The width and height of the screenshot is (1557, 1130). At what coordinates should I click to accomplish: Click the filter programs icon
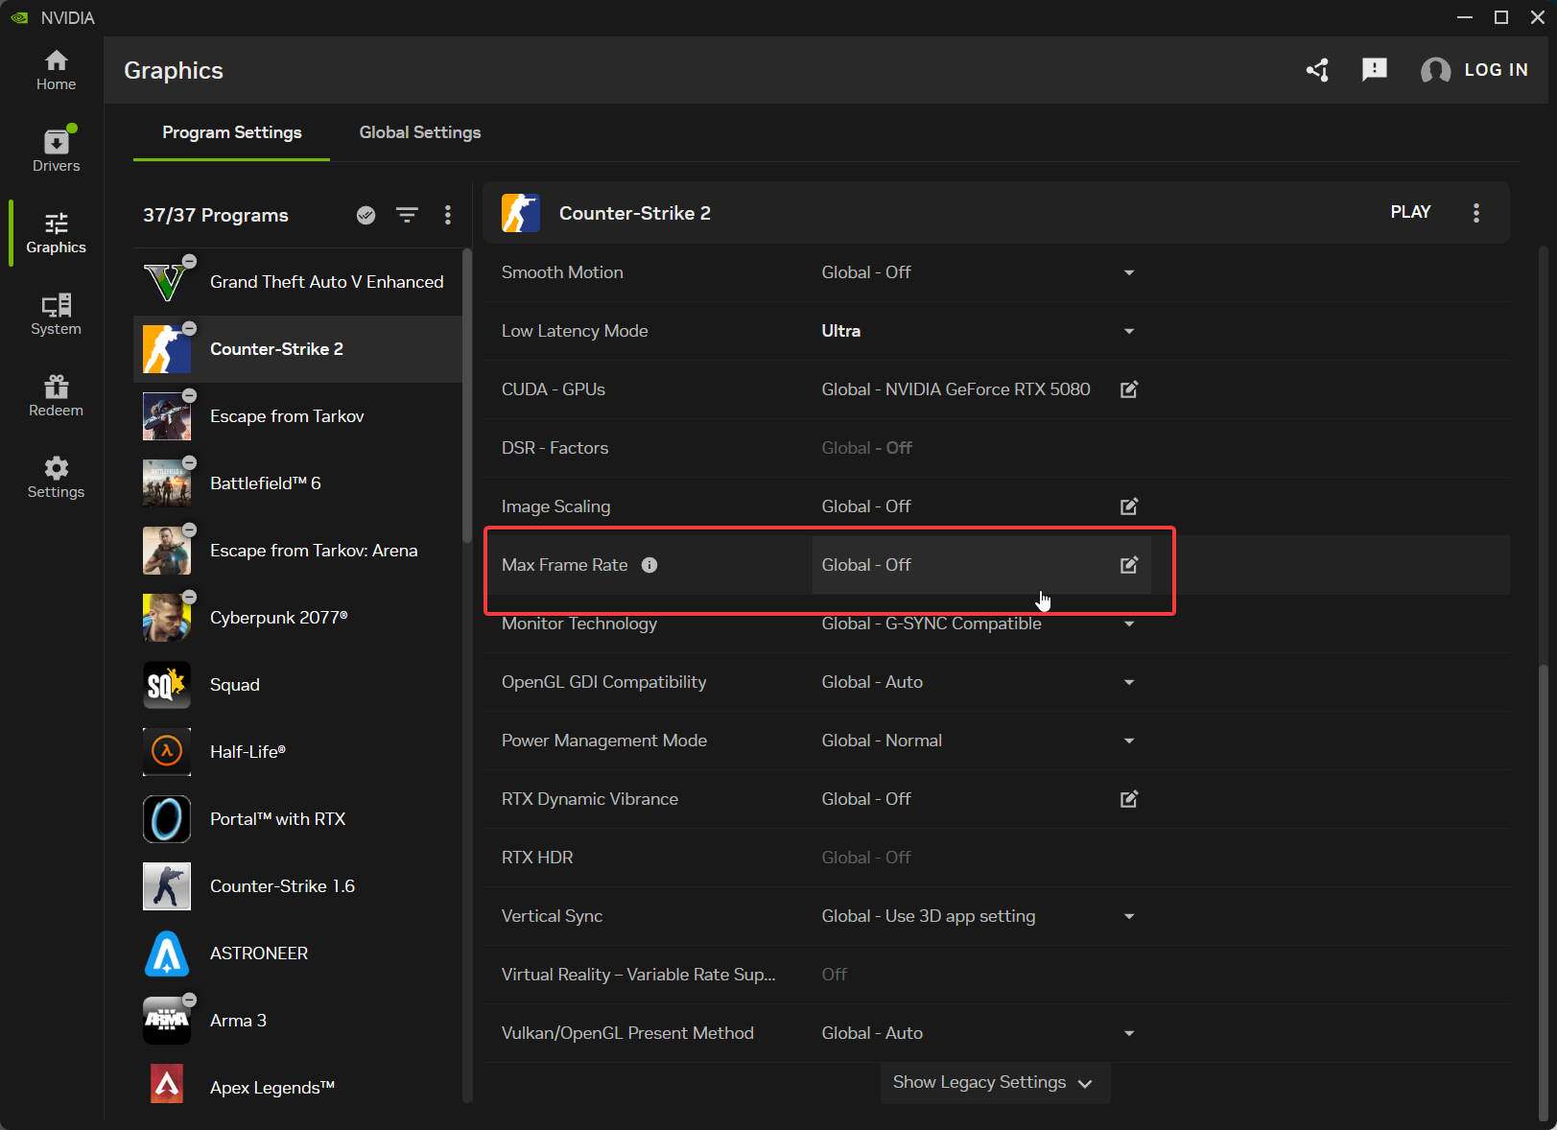[x=408, y=215]
